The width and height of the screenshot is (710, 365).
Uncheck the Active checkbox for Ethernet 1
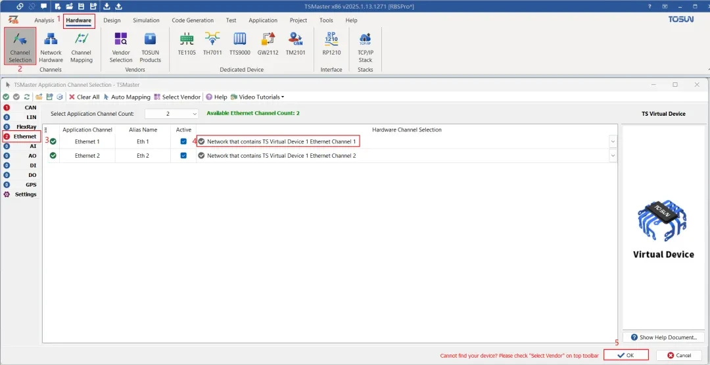(x=183, y=141)
